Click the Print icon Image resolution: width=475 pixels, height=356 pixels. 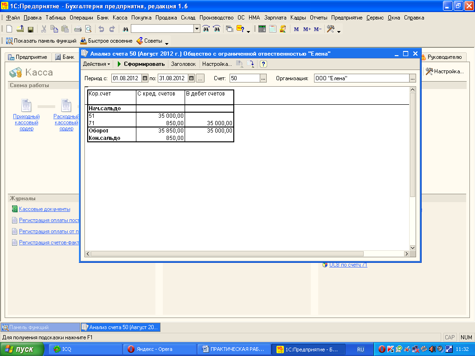pos(78,29)
